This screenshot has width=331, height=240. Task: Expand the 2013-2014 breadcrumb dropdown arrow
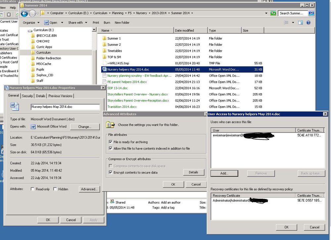click(x=169, y=13)
